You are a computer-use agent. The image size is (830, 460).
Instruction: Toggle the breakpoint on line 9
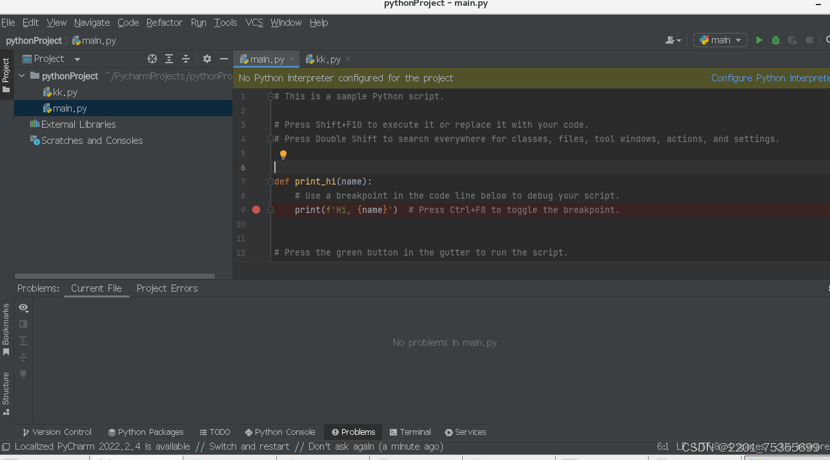tap(256, 210)
